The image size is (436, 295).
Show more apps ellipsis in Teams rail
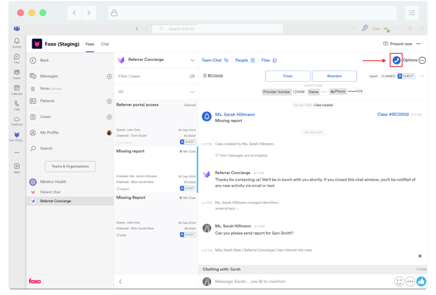point(16,153)
